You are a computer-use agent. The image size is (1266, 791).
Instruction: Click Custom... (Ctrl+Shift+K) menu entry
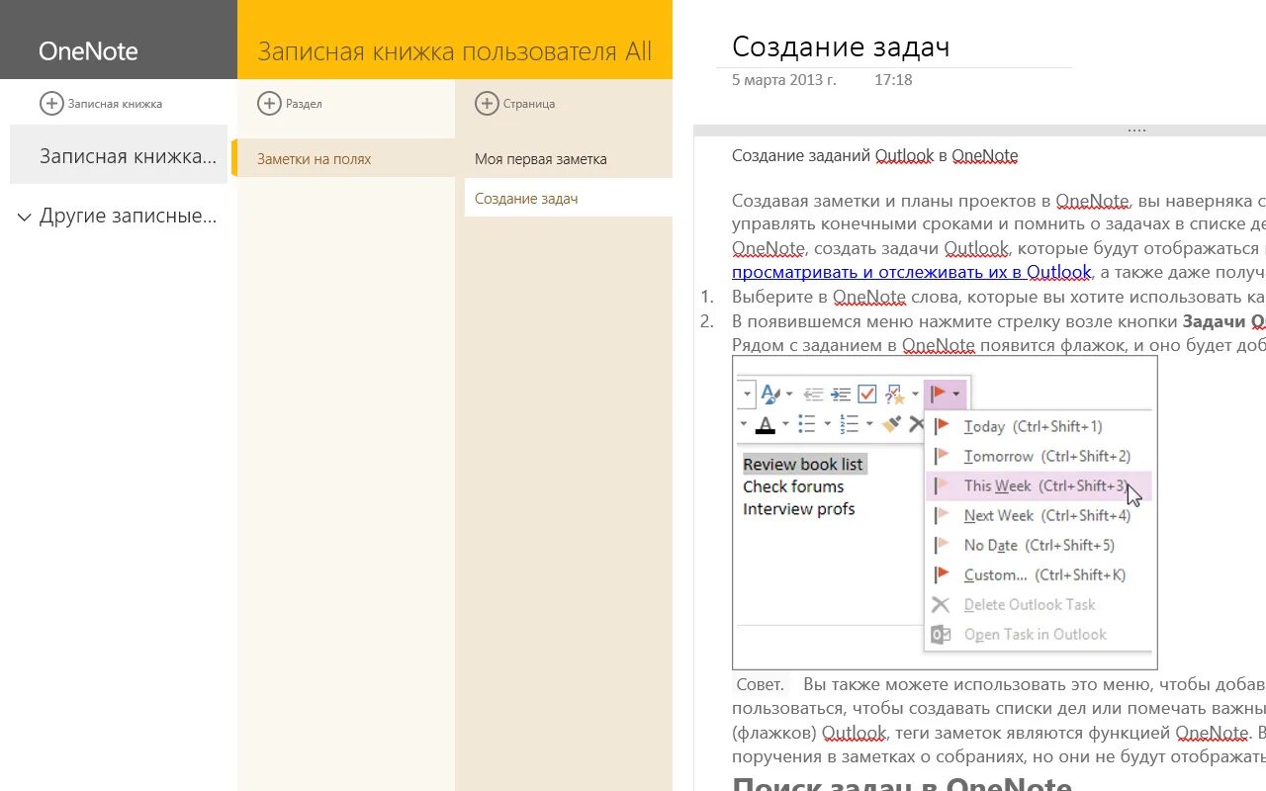[x=1039, y=574]
